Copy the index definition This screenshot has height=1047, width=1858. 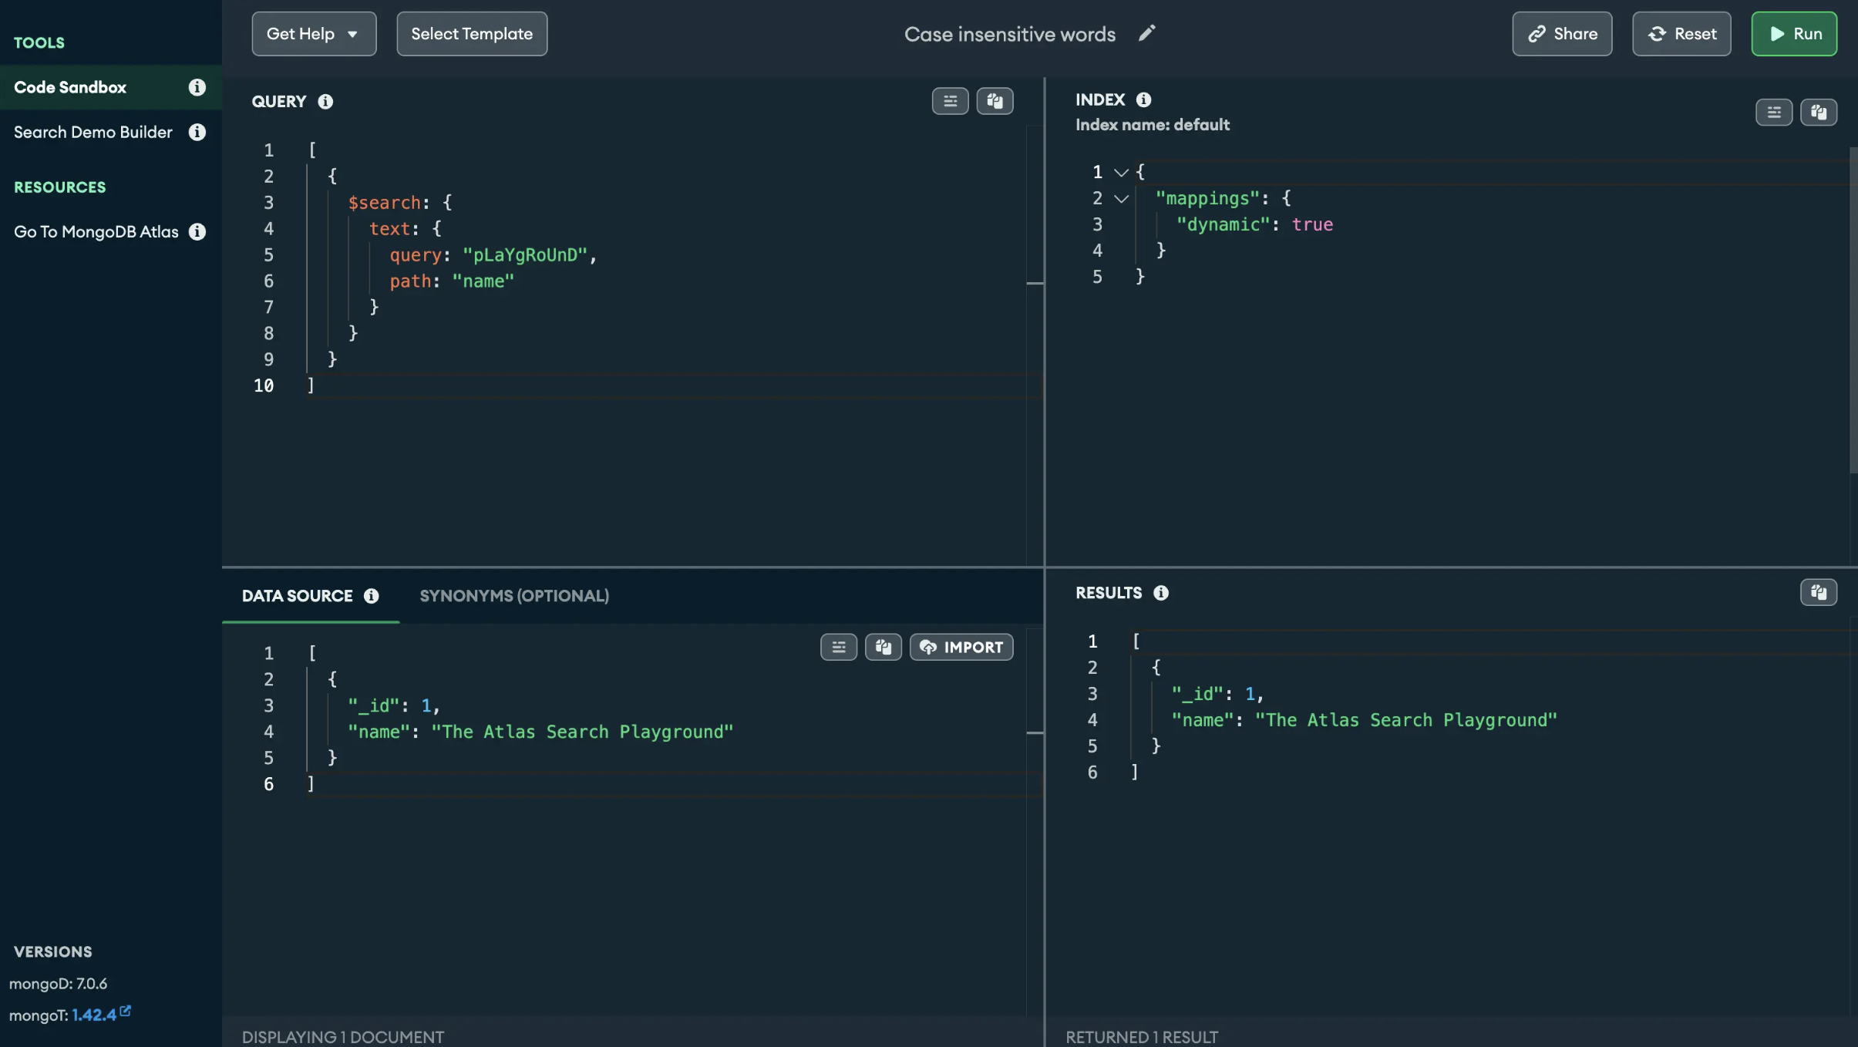coord(1819,112)
